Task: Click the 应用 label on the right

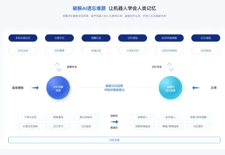Action: (x=213, y=87)
